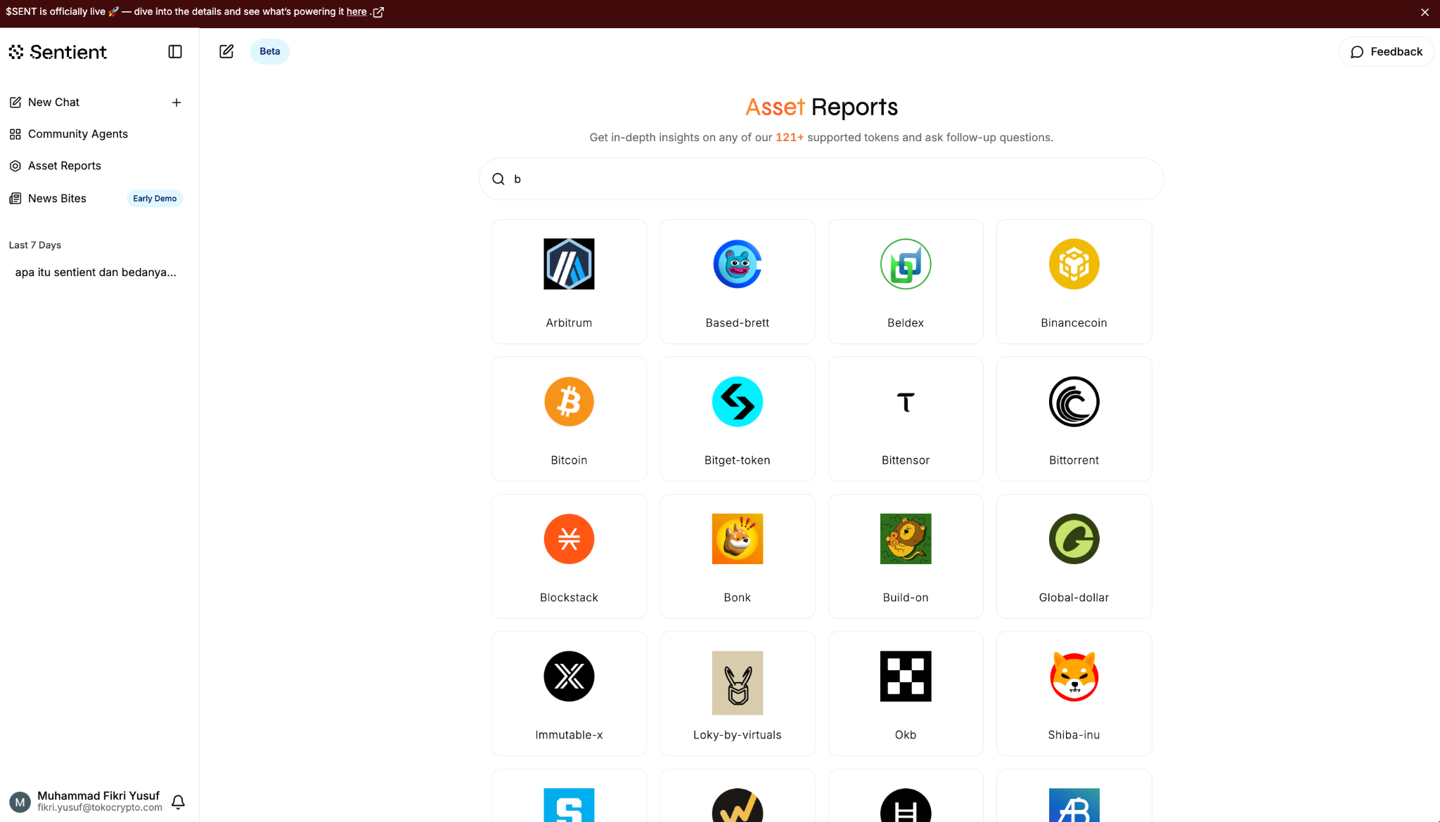Toggle the sidebar collapse icon
This screenshot has height=822, width=1440.
(x=175, y=51)
